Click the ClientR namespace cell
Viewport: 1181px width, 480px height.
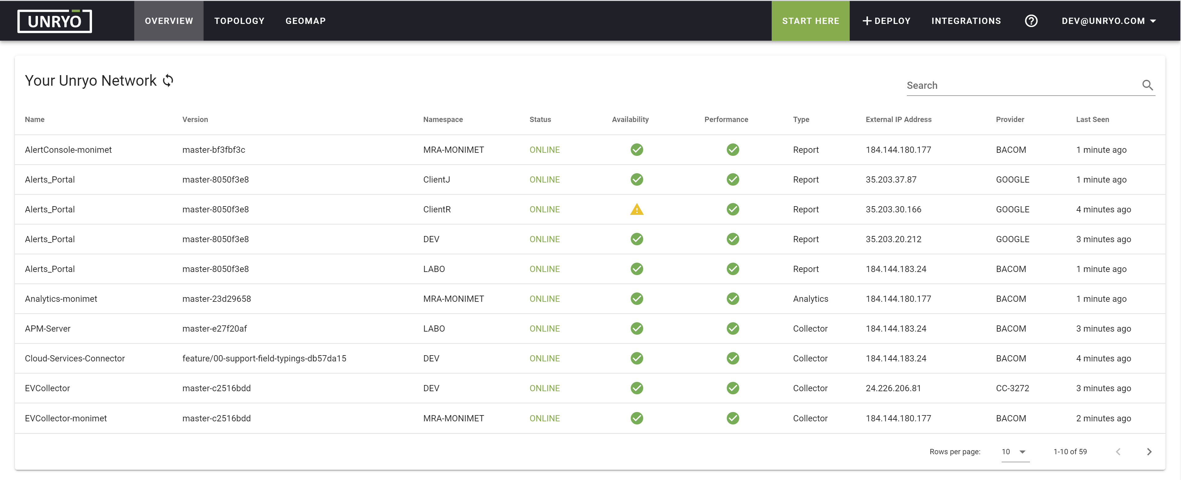coord(437,209)
